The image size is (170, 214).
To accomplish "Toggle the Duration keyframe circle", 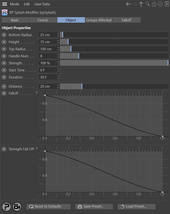I will pyautogui.click(x=4, y=77).
